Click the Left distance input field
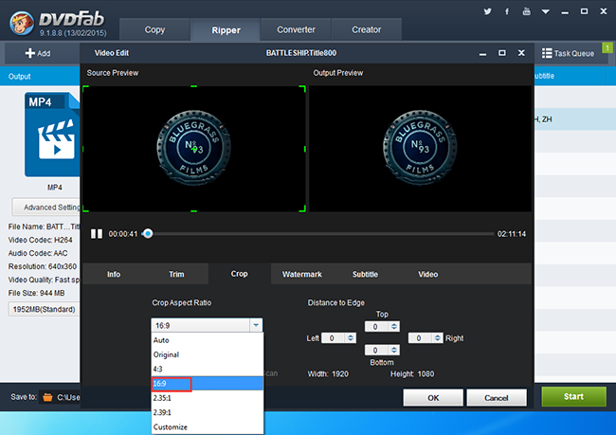616x435 pixels. (x=334, y=338)
